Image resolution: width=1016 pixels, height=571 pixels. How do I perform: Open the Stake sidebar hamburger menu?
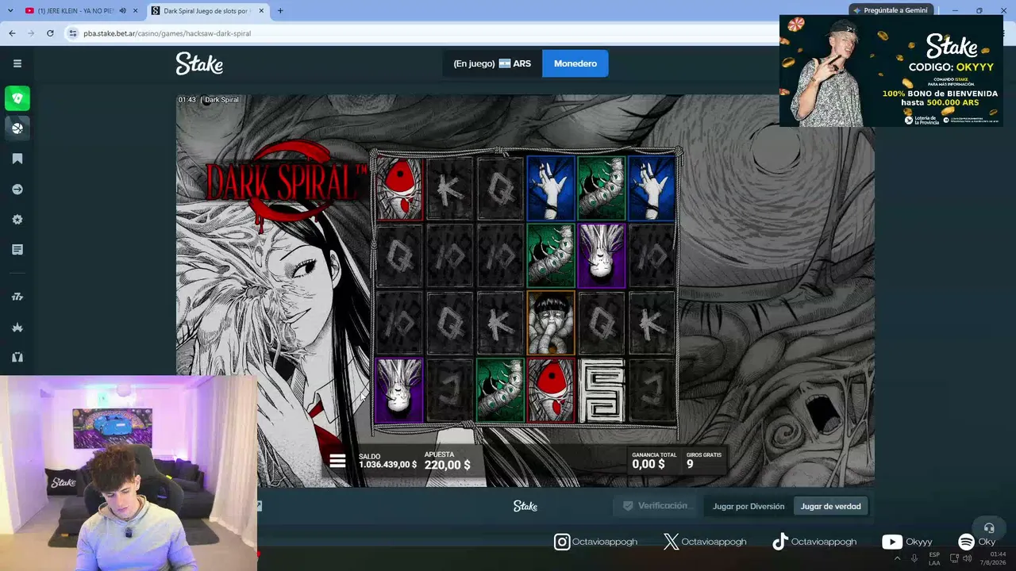17,63
